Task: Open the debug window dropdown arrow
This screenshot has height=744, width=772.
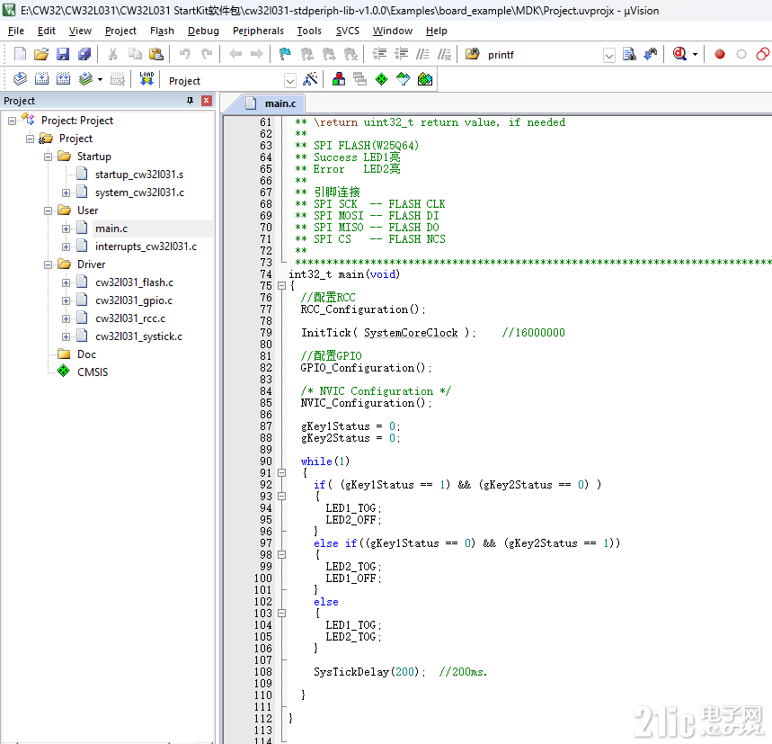Action: tap(696, 54)
